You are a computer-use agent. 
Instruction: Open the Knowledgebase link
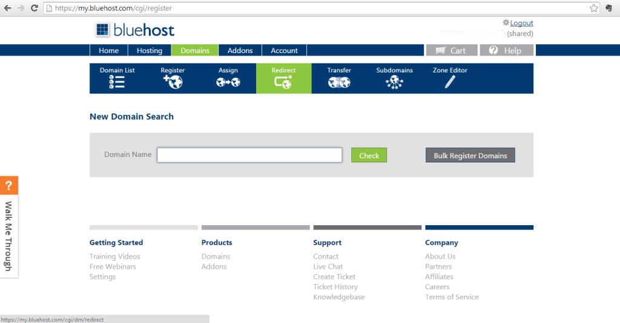pos(339,297)
